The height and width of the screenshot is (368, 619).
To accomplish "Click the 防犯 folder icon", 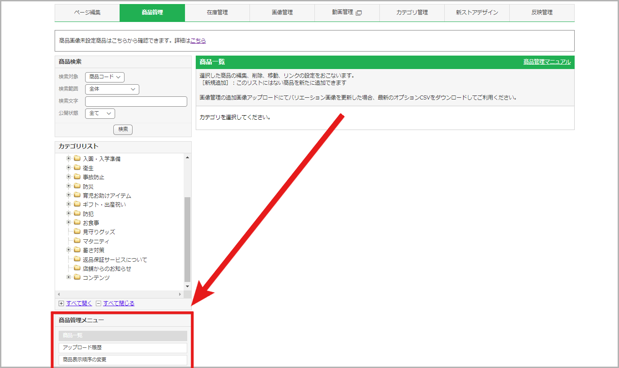I will [77, 213].
